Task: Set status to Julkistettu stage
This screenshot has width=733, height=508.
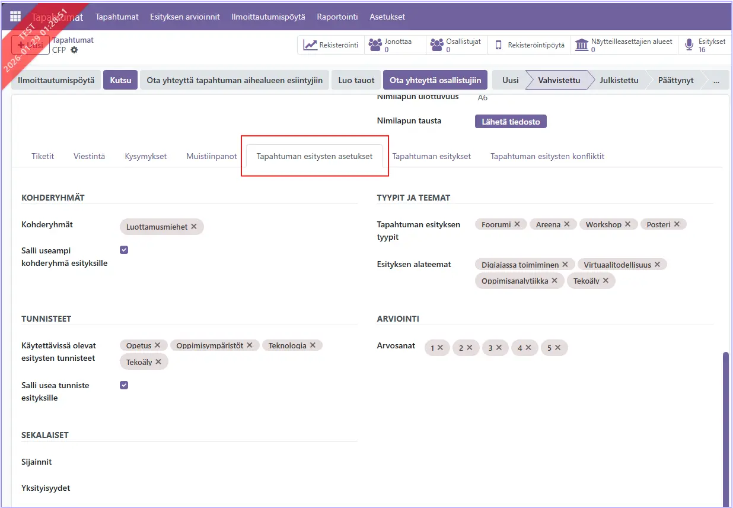Action: [x=619, y=80]
